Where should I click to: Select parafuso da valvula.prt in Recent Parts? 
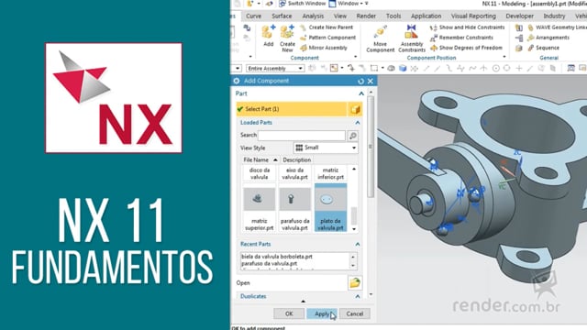269,263
